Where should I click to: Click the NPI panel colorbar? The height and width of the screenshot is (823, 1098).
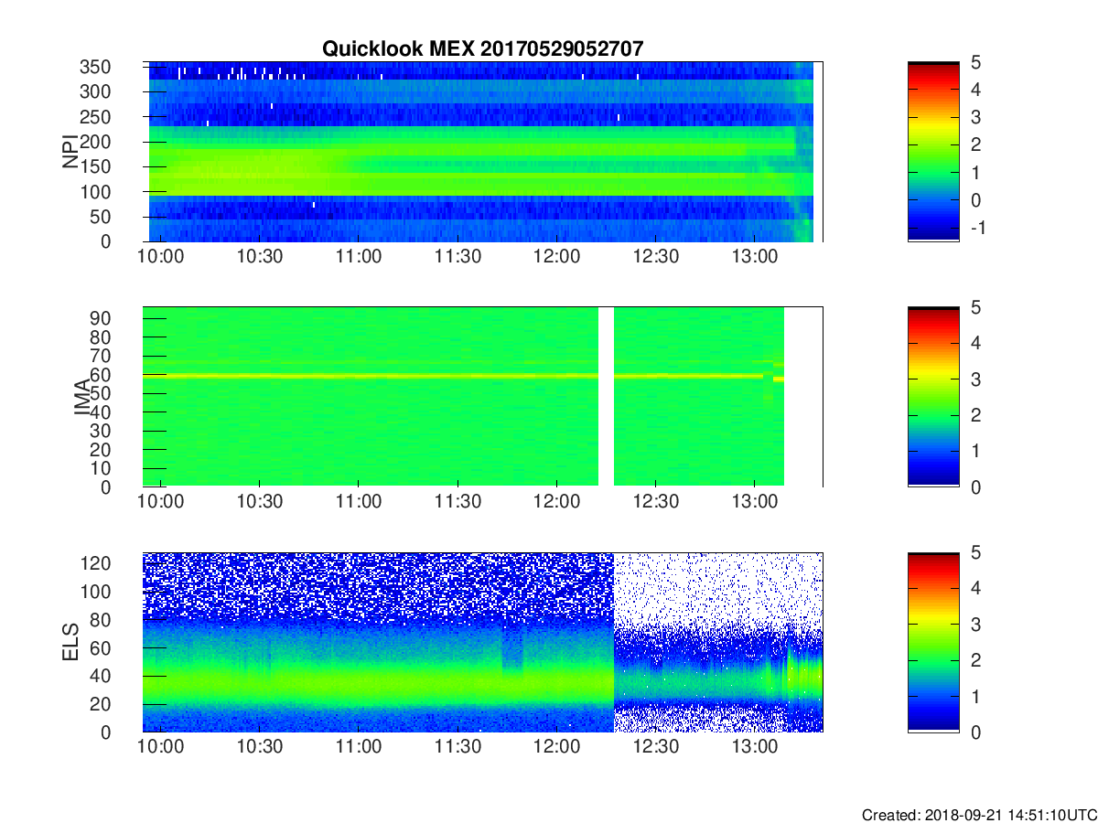pyautogui.click(x=933, y=152)
